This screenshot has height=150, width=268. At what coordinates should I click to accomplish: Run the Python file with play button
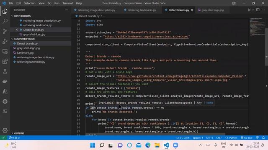coord(249,10)
